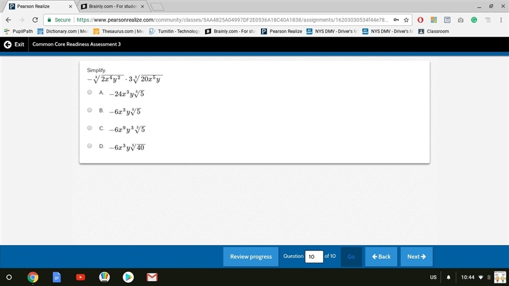
Task: Close the Brainly.com tab
Action: pyautogui.click(x=142, y=6)
